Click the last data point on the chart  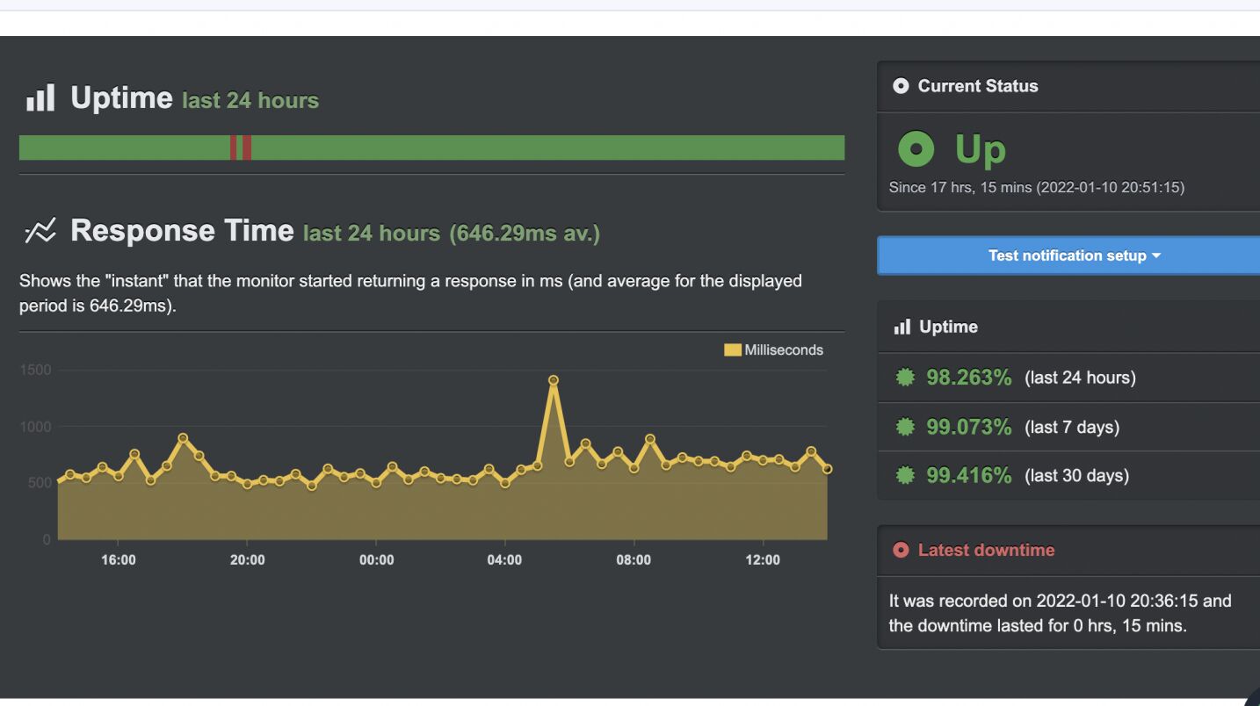coord(827,469)
